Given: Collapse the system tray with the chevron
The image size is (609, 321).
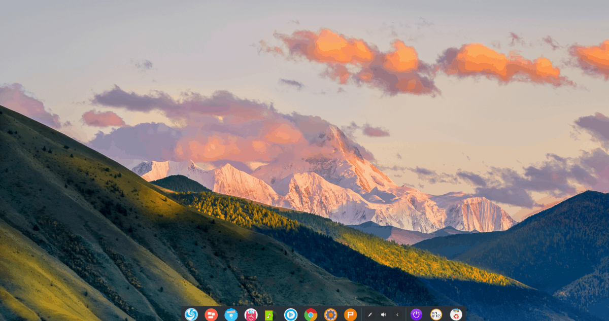Looking at the screenshot, I should coord(397,314).
